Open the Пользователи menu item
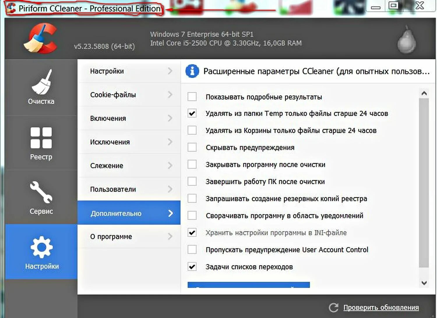This screenshot has height=318, width=437. tap(129, 189)
